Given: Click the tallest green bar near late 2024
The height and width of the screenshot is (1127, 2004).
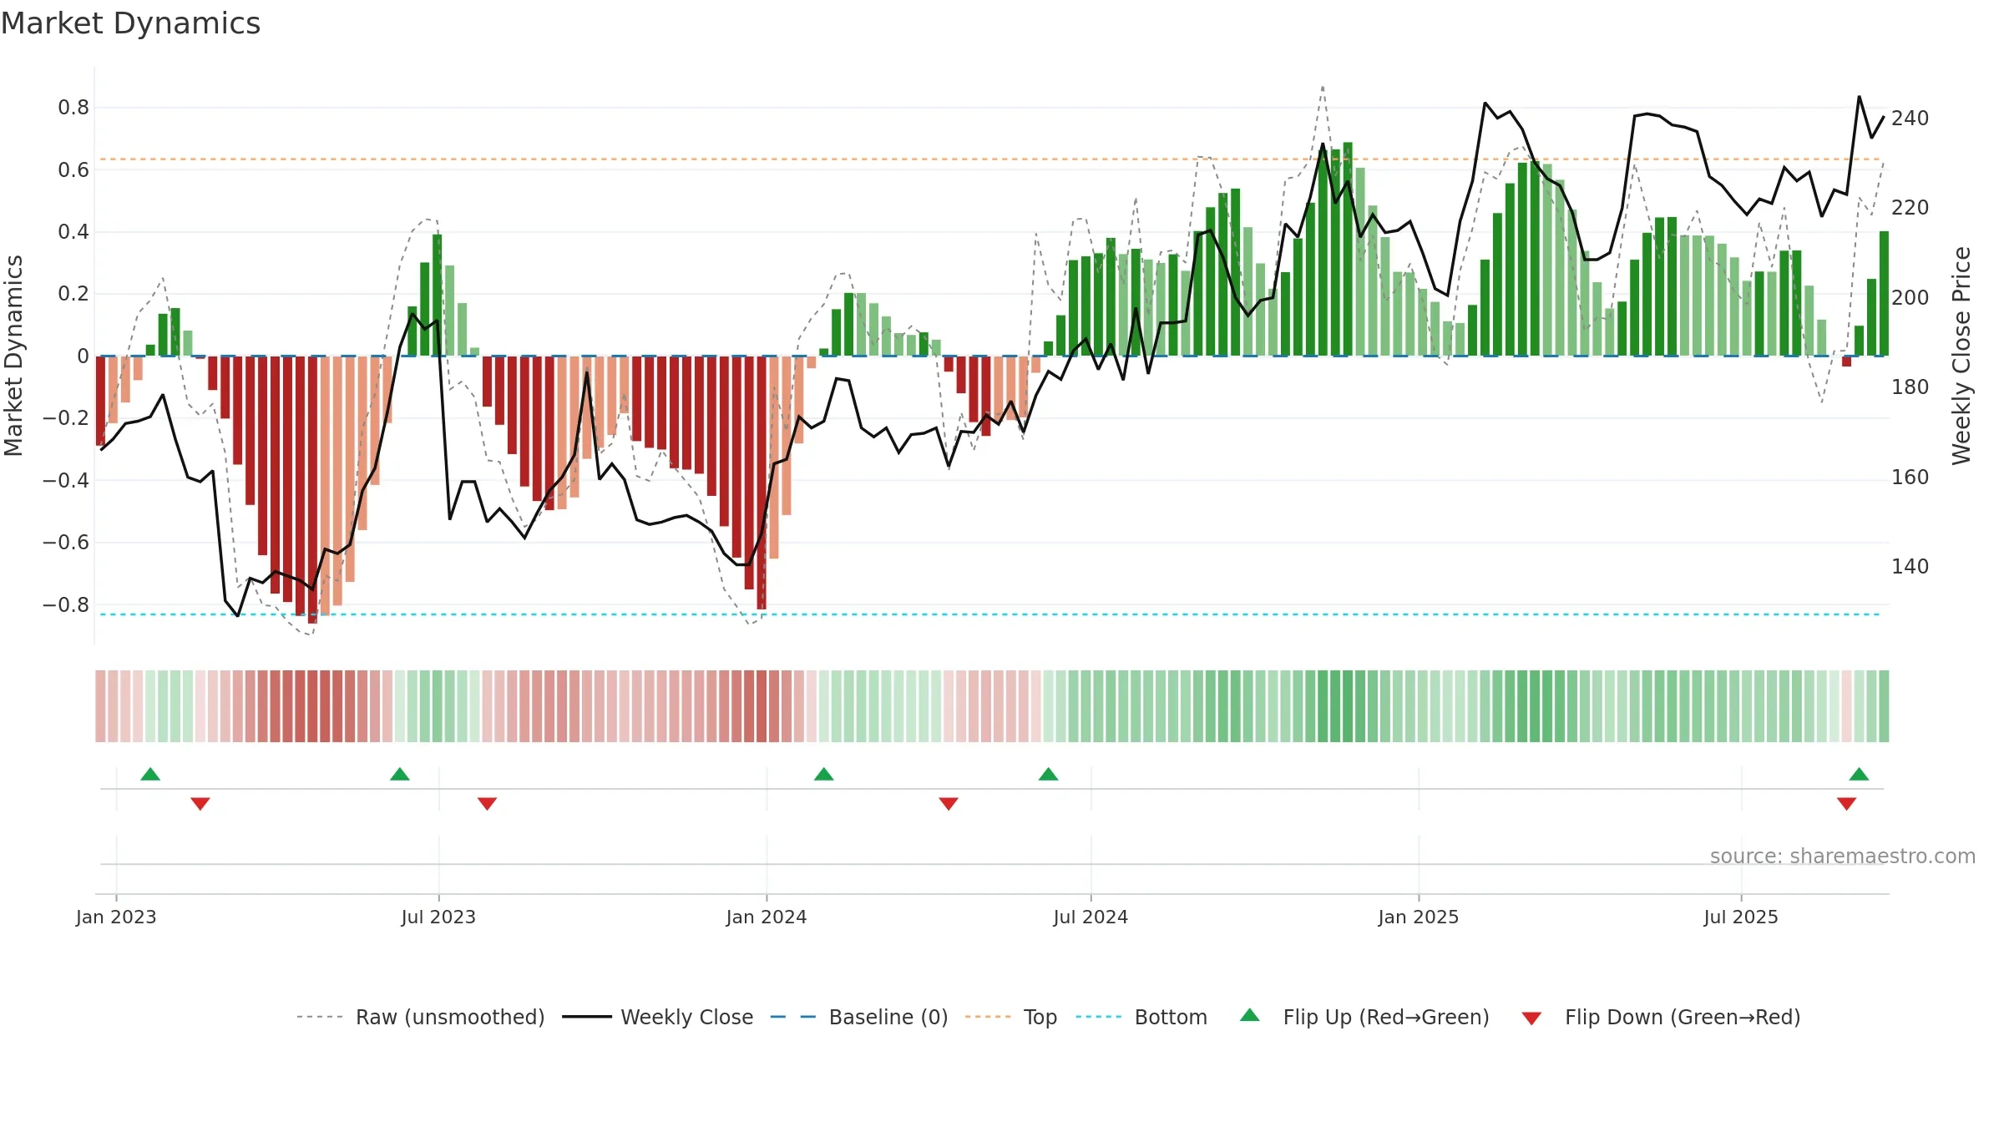Looking at the screenshot, I should click(1348, 249).
